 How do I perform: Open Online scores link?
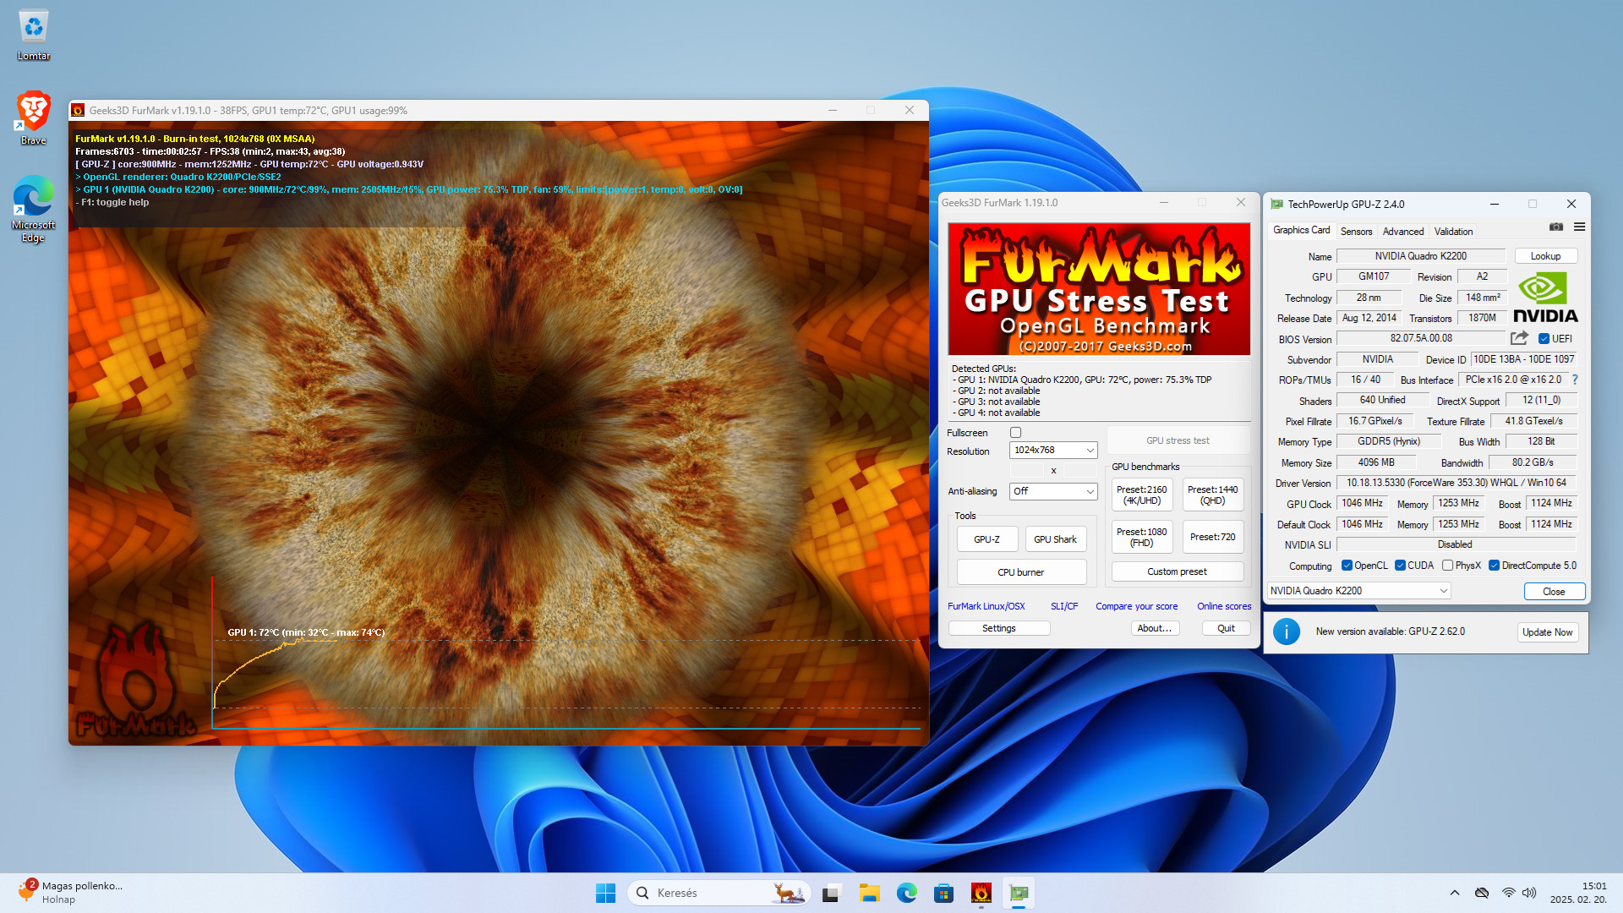[1224, 606]
